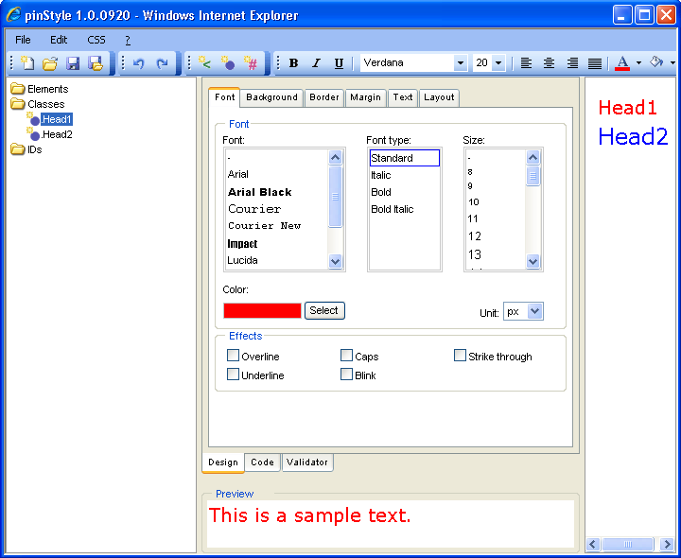Apply the red font color icon
681x558 pixels.
click(x=622, y=63)
